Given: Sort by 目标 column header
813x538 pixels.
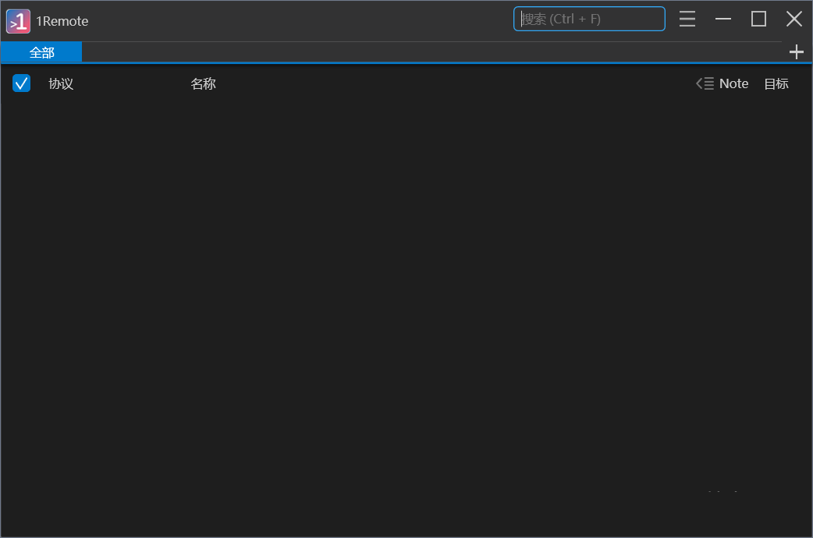Looking at the screenshot, I should (x=776, y=83).
